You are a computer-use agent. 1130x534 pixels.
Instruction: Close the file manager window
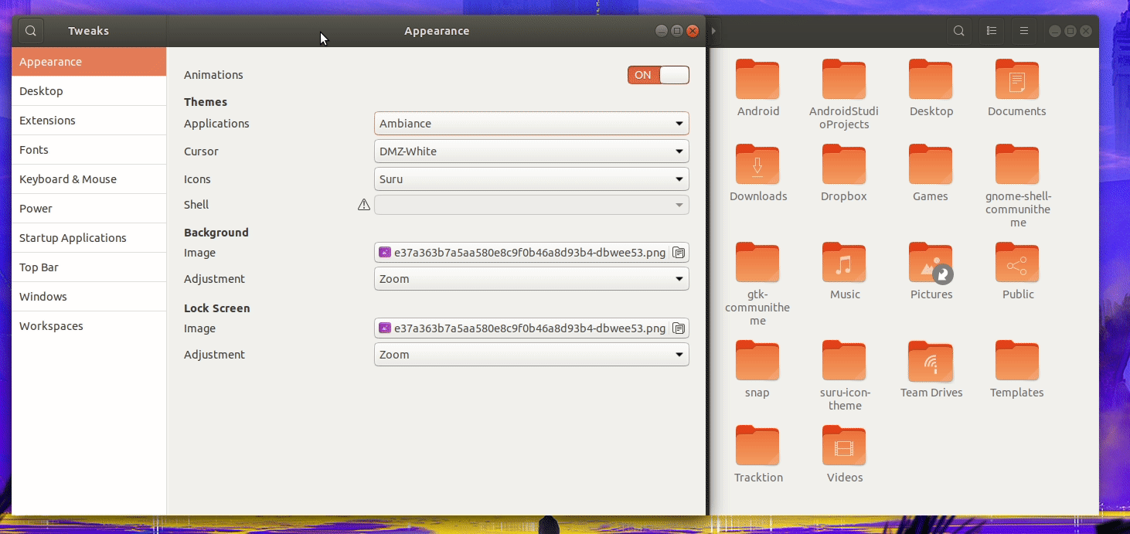(1086, 31)
